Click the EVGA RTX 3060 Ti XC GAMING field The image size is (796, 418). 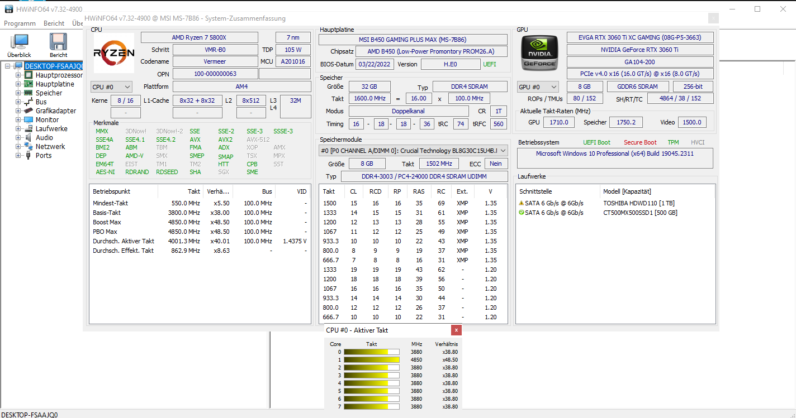coord(640,37)
